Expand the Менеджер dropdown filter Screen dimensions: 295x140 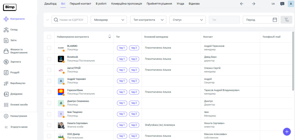[109, 20]
